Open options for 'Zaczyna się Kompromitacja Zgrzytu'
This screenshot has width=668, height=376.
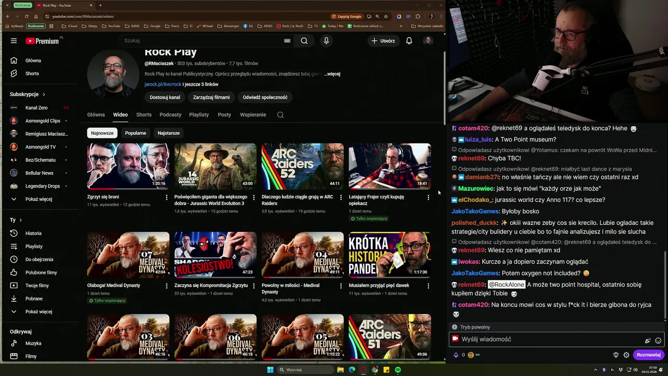254,286
